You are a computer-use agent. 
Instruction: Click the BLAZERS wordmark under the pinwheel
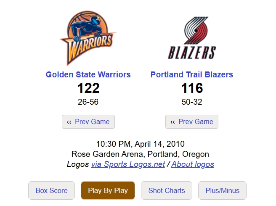click(192, 53)
